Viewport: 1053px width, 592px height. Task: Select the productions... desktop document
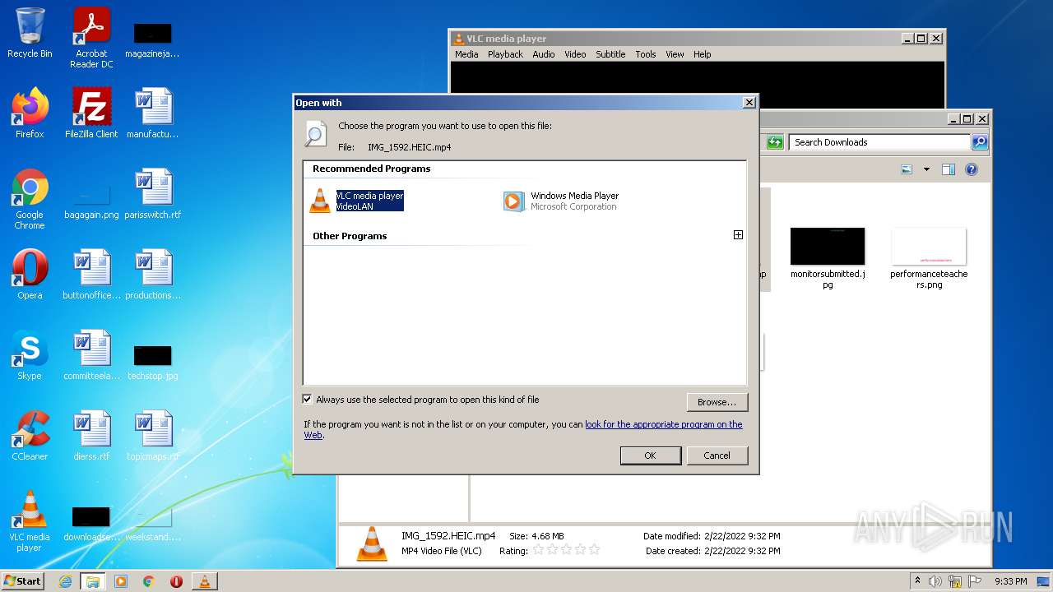153,275
